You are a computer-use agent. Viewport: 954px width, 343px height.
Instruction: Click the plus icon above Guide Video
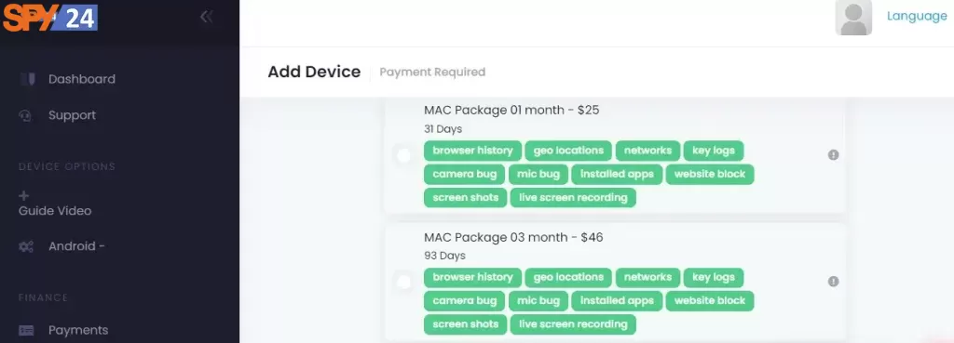[24, 195]
